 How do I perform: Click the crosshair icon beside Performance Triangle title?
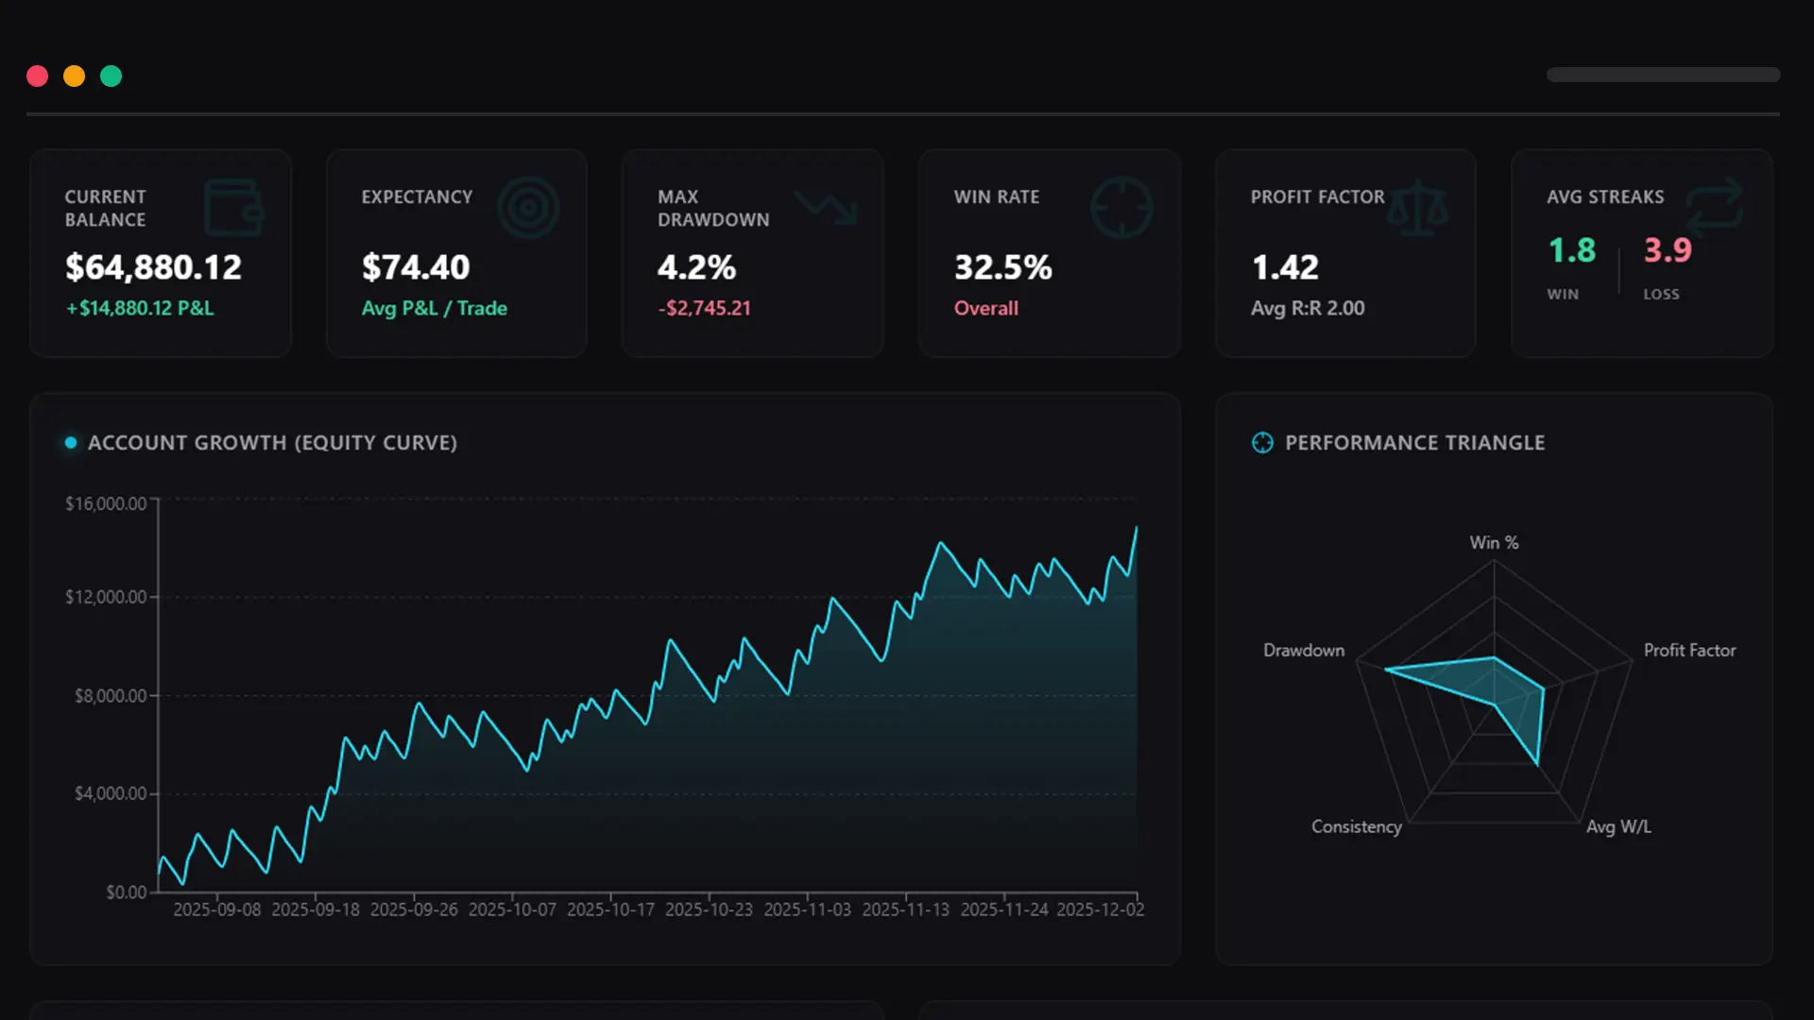pos(1262,442)
